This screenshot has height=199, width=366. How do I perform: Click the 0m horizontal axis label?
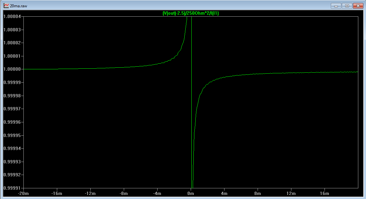coord(191,193)
